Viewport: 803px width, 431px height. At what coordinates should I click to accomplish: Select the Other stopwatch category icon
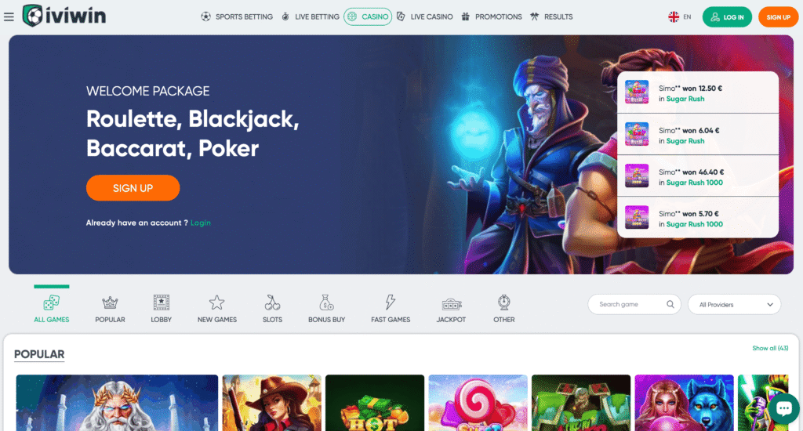tap(504, 302)
